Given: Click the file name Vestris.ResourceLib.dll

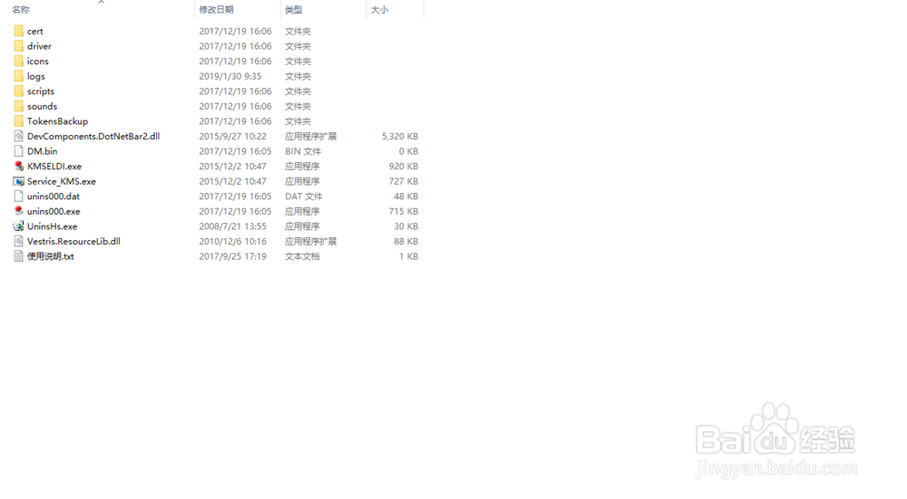Looking at the screenshot, I should 73,242.
